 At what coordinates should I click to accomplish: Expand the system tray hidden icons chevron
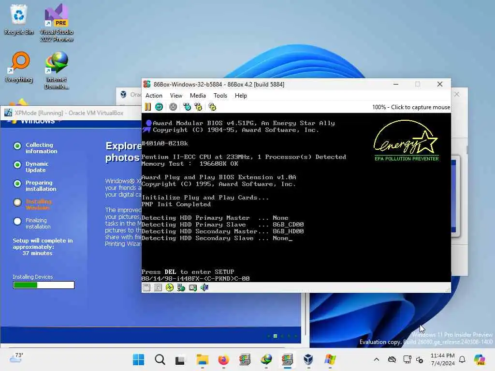[376, 359]
